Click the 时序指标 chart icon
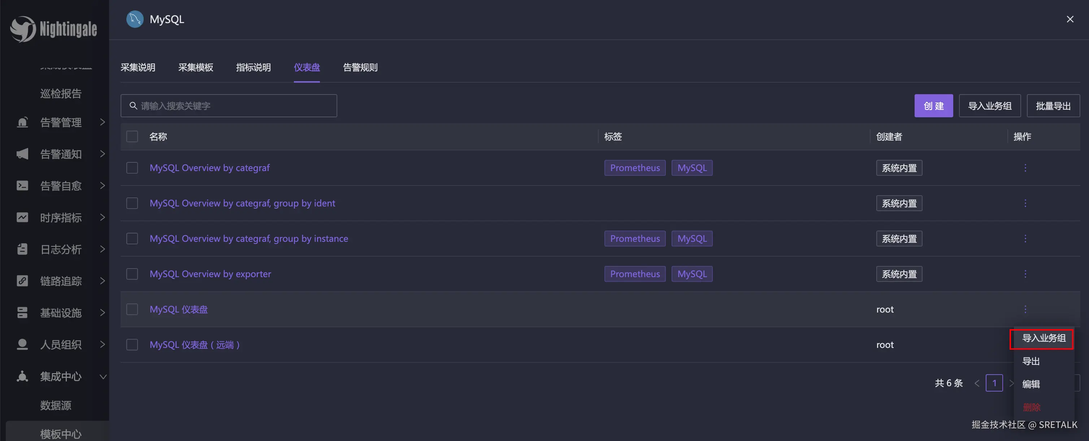 coord(22,218)
